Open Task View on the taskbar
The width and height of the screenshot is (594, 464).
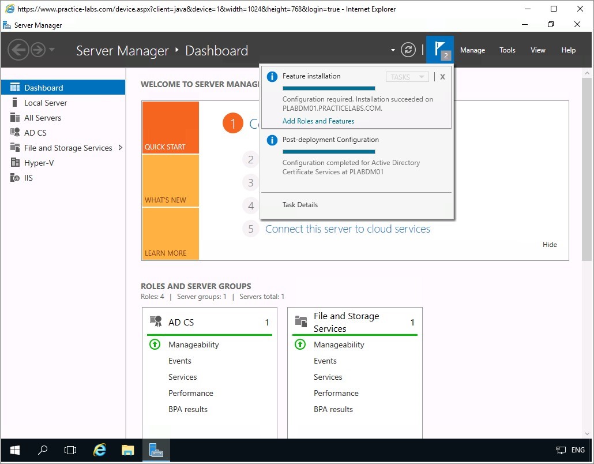(x=70, y=450)
